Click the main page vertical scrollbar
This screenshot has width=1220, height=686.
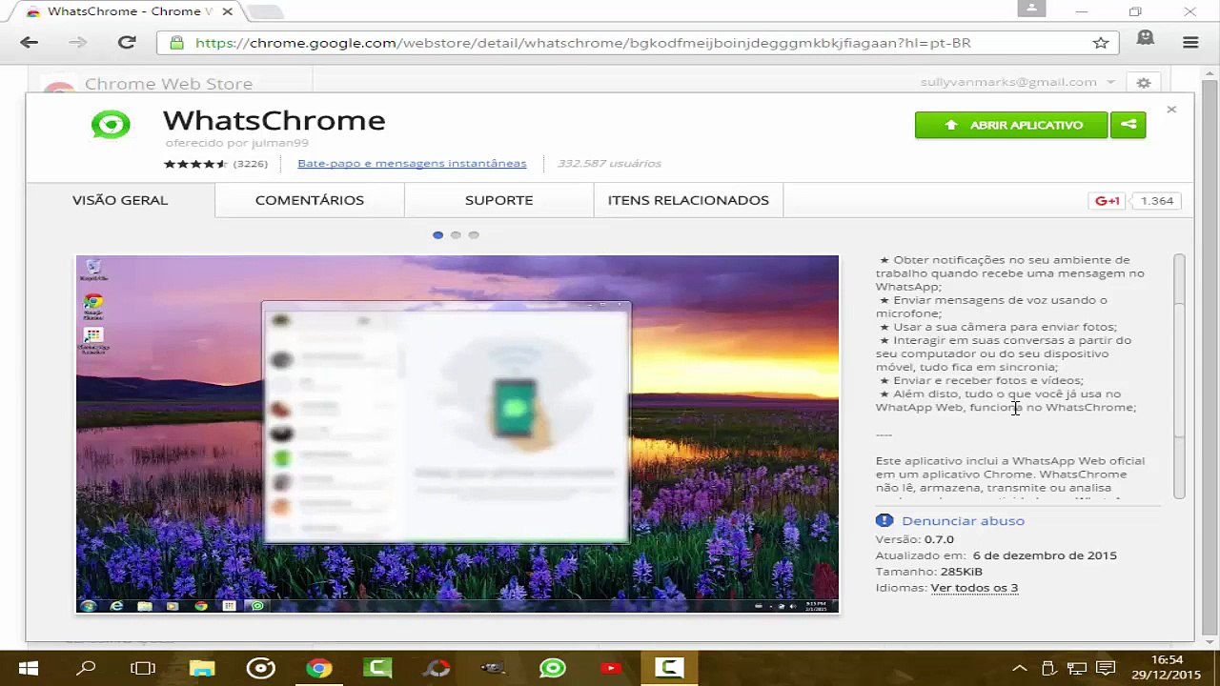1210,357
